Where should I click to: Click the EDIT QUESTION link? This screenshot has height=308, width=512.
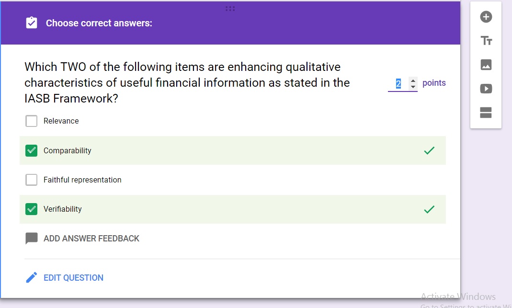[73, 278]
